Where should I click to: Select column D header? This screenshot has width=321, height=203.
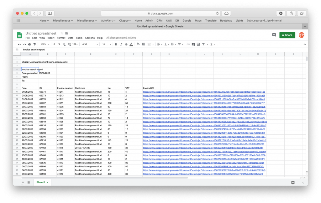[91, 54]
